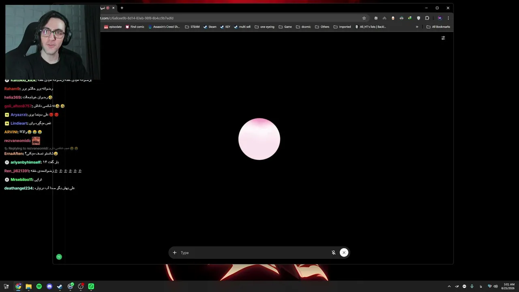This screenshot has width=519, height=292.
Task: Click the microphone tray icon
Action: pyautogui.click(x=472, y=286)
